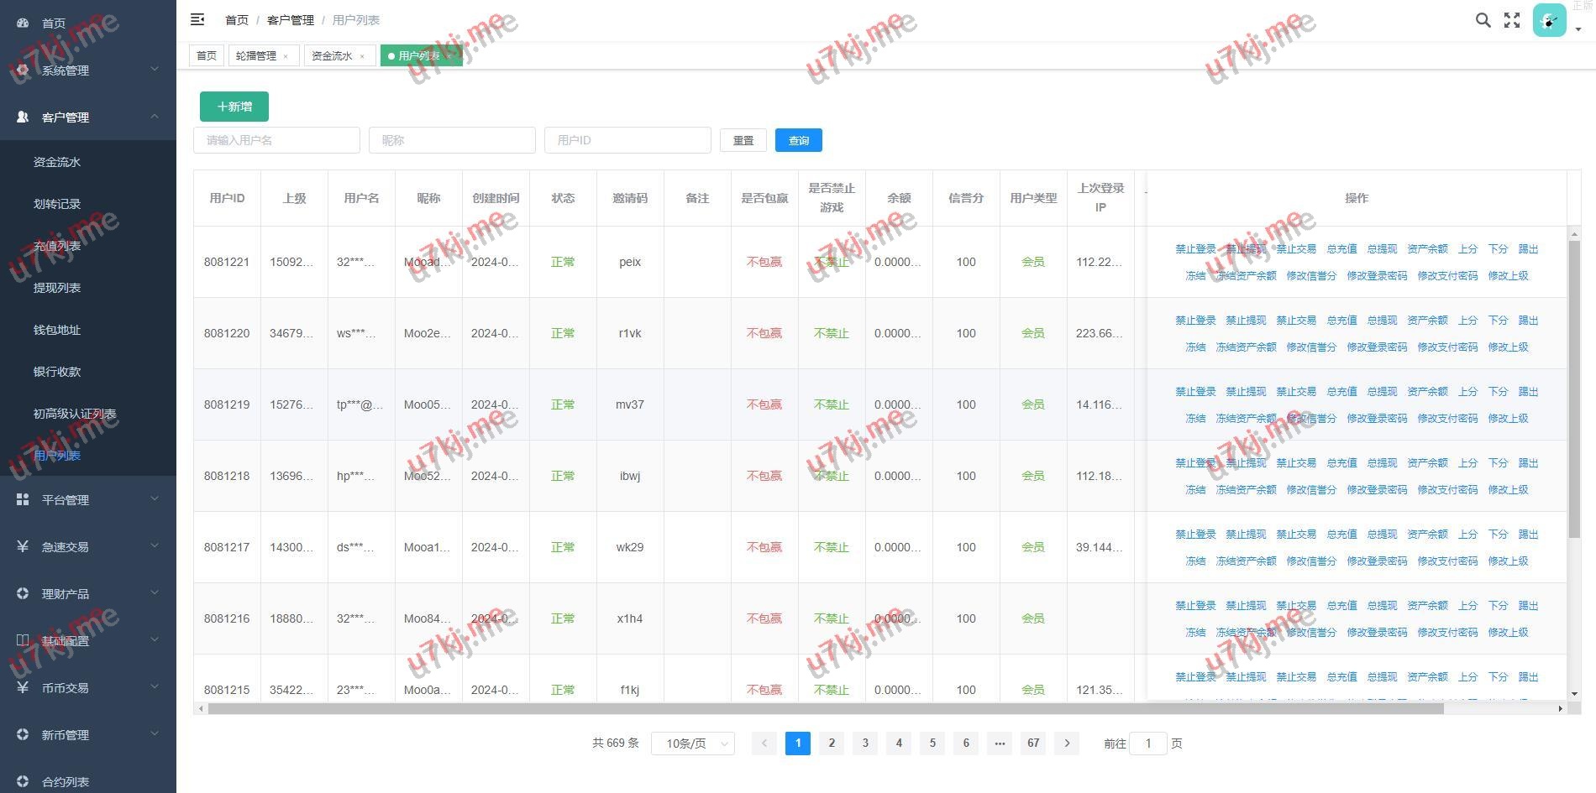Collapse the 客户管理 menu

(x=88, y=117)
